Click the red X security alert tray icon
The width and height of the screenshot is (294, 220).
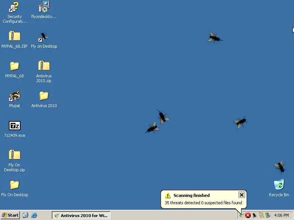coord(248,215)
